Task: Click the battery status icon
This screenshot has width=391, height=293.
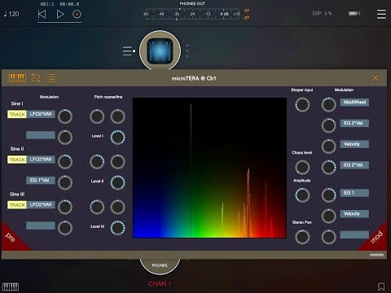Action: [x=354, y=13]
